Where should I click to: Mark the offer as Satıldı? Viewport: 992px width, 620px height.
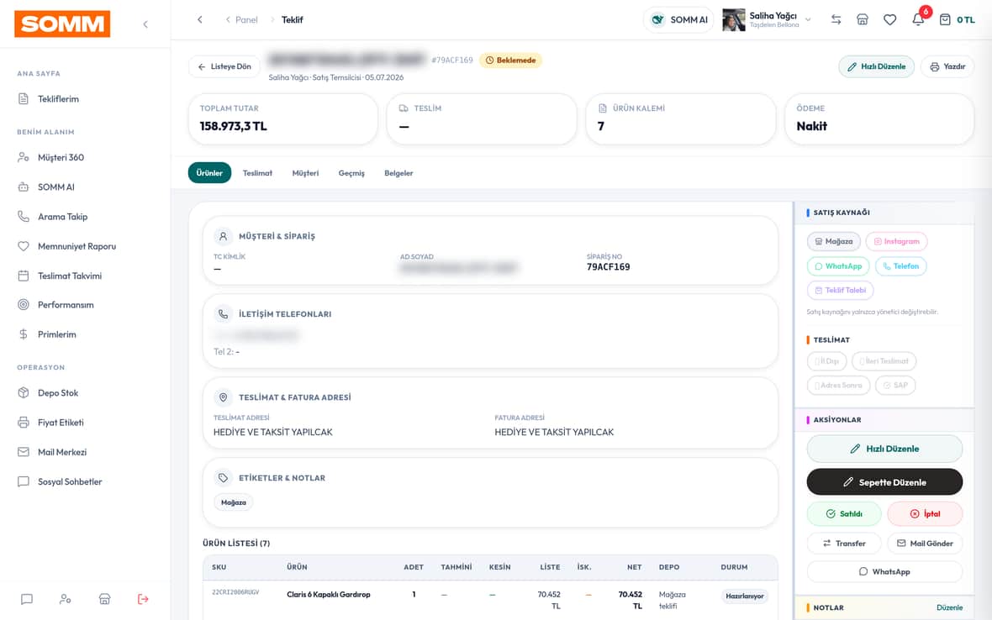[844, 514]
